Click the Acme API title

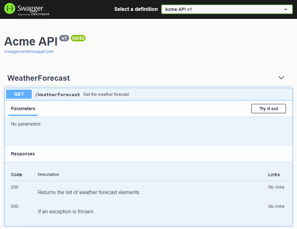pos(31,42)
